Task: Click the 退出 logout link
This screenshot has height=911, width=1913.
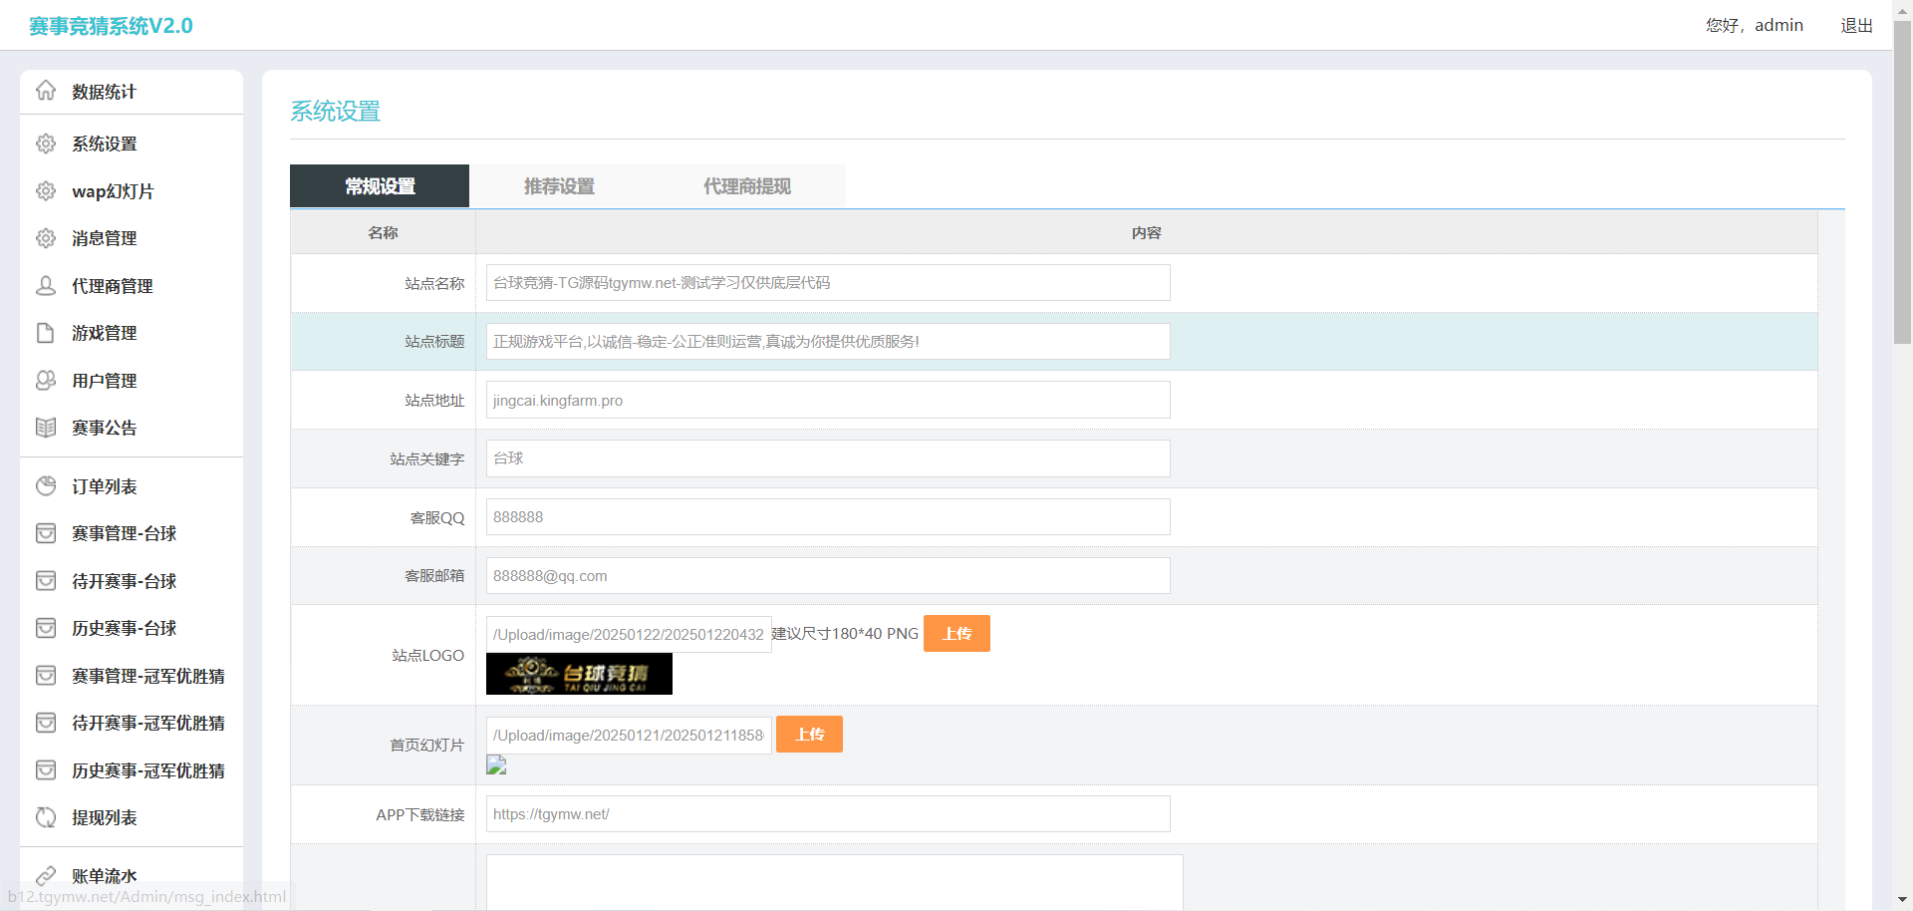Action: (x=1856, y=26)
